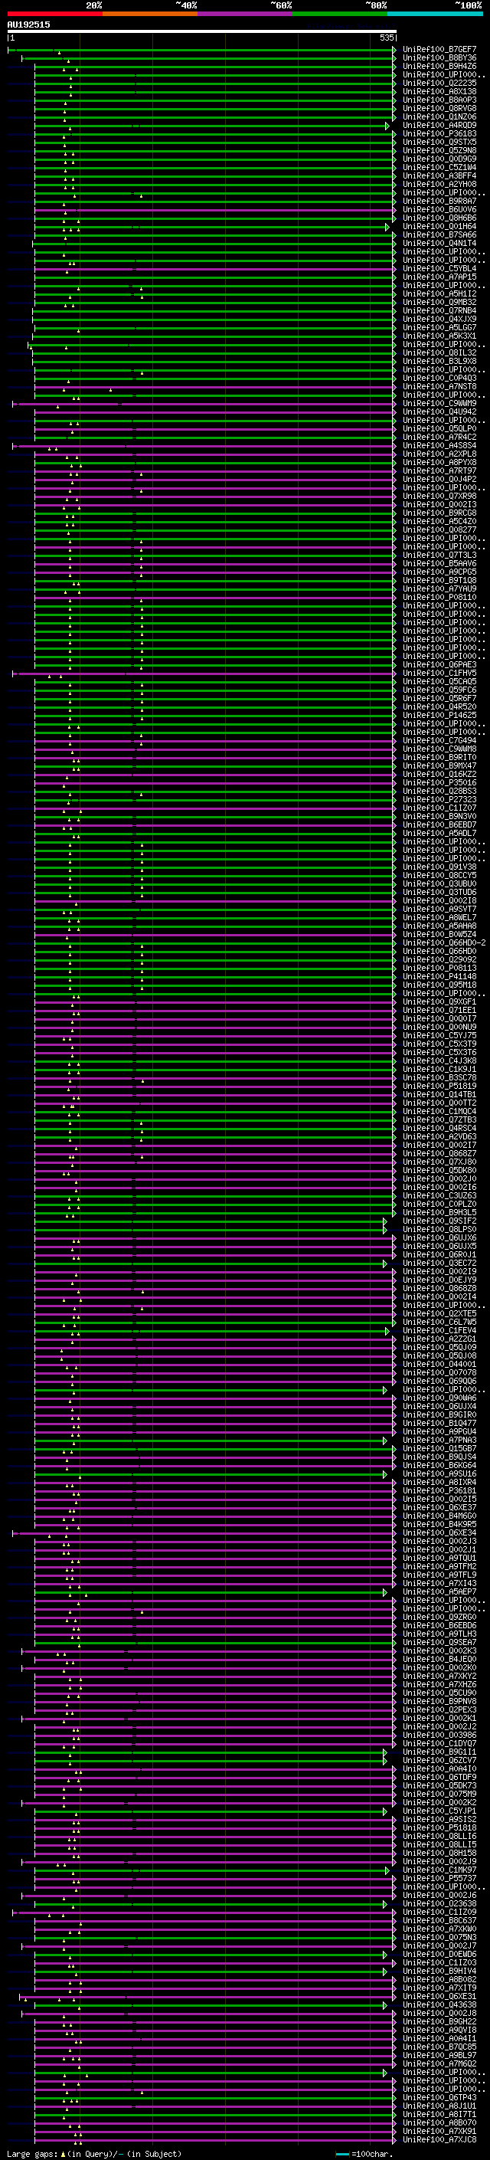Select UniRef100_A7M6Q2 hit
The image size is (490, 2160).
tap(439, 2063)
